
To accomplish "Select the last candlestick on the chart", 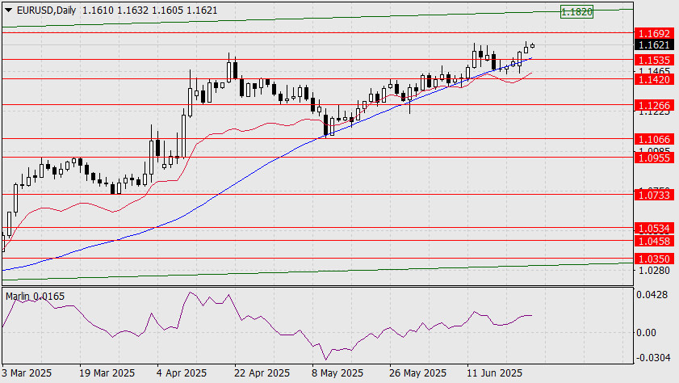I will coord(532,45).
